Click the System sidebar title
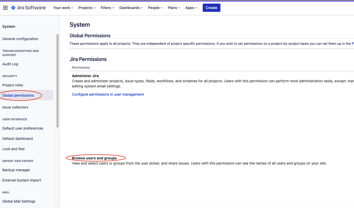 point(9,26)
